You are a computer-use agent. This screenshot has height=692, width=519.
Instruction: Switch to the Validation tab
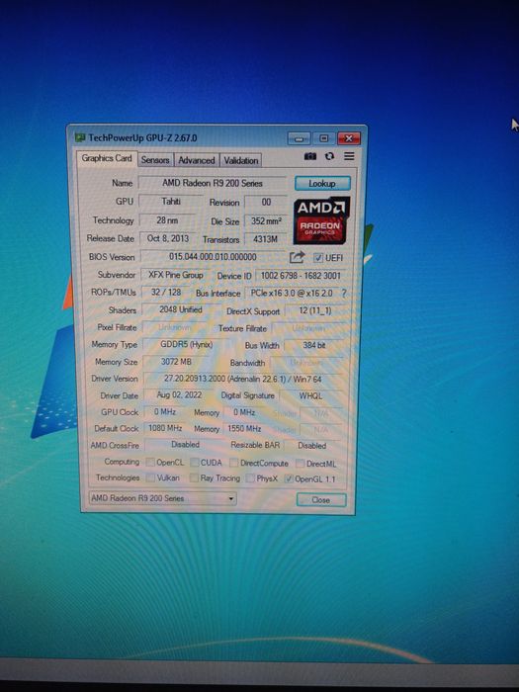(240, 160)
